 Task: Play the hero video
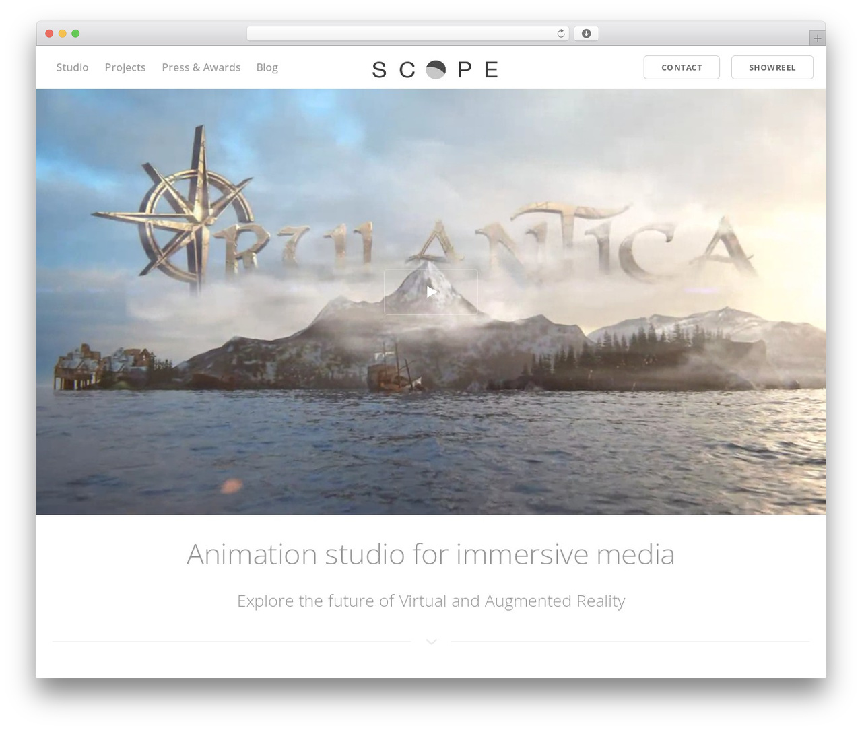click(431, 292)
